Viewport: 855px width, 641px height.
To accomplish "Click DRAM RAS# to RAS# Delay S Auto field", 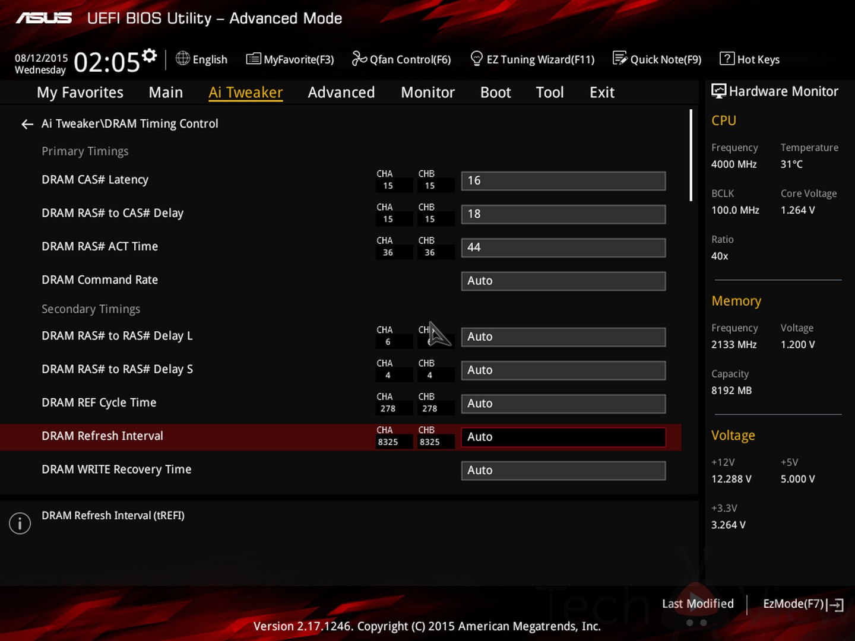I will click(563, 370).
